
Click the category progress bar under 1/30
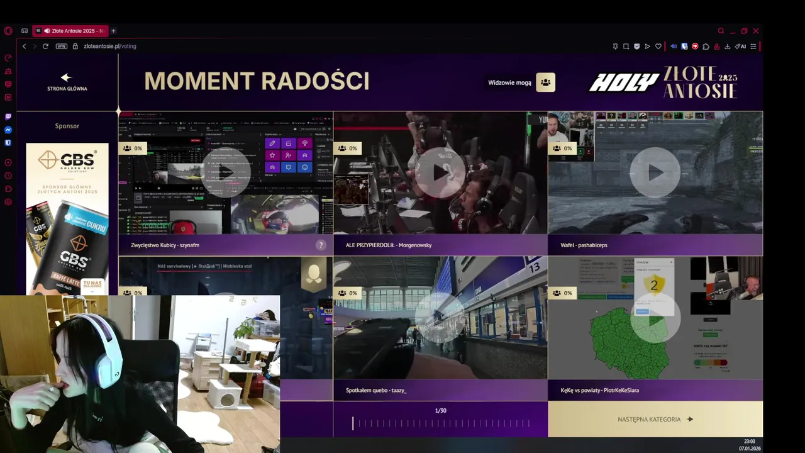point(441,424)
